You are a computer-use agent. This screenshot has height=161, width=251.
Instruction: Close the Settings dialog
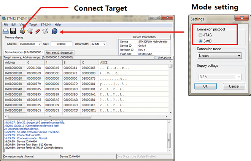[242, 17]
